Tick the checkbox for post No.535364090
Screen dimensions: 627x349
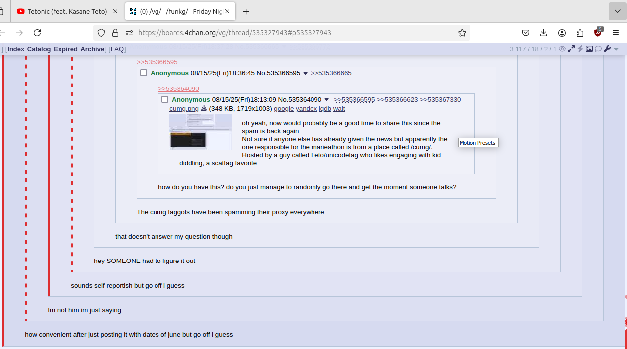pos(165,99)
